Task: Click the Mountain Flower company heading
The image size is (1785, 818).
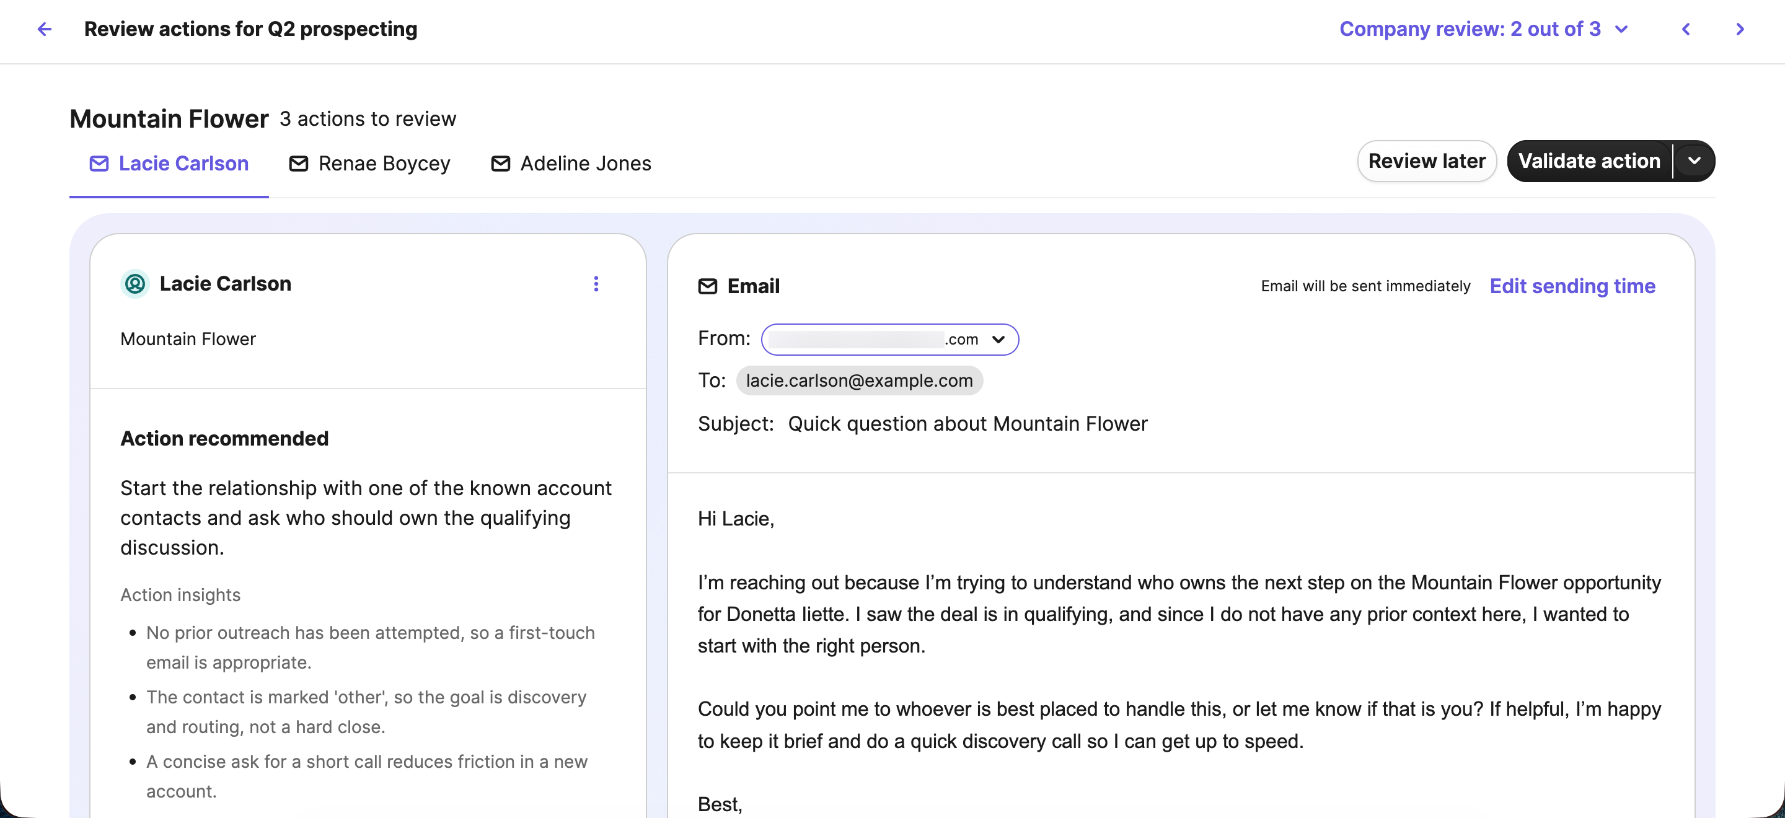Action: 169,119
